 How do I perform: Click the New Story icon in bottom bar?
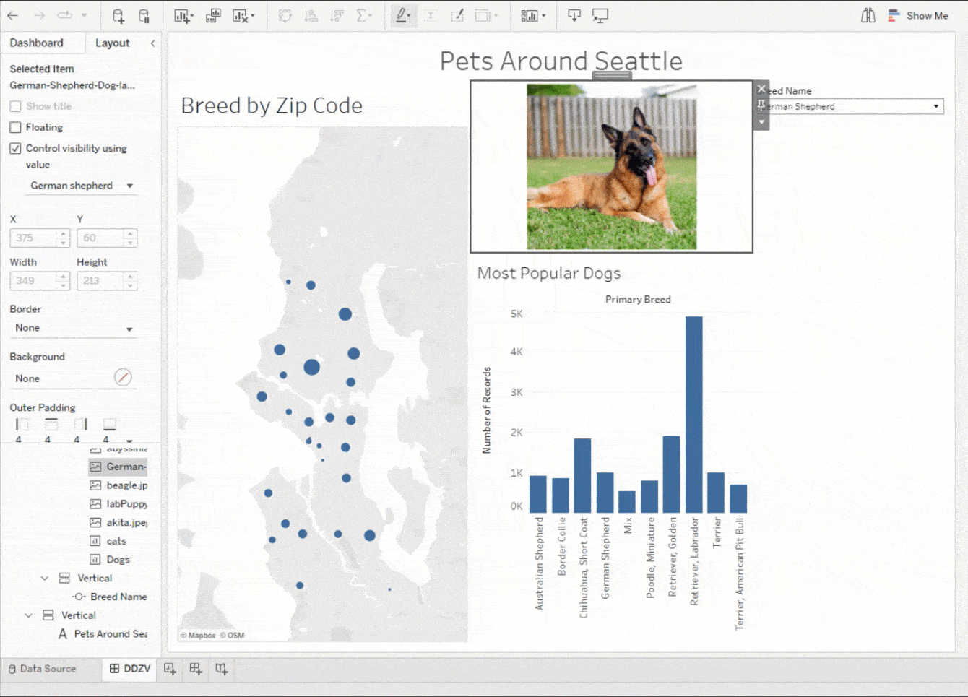222,670
